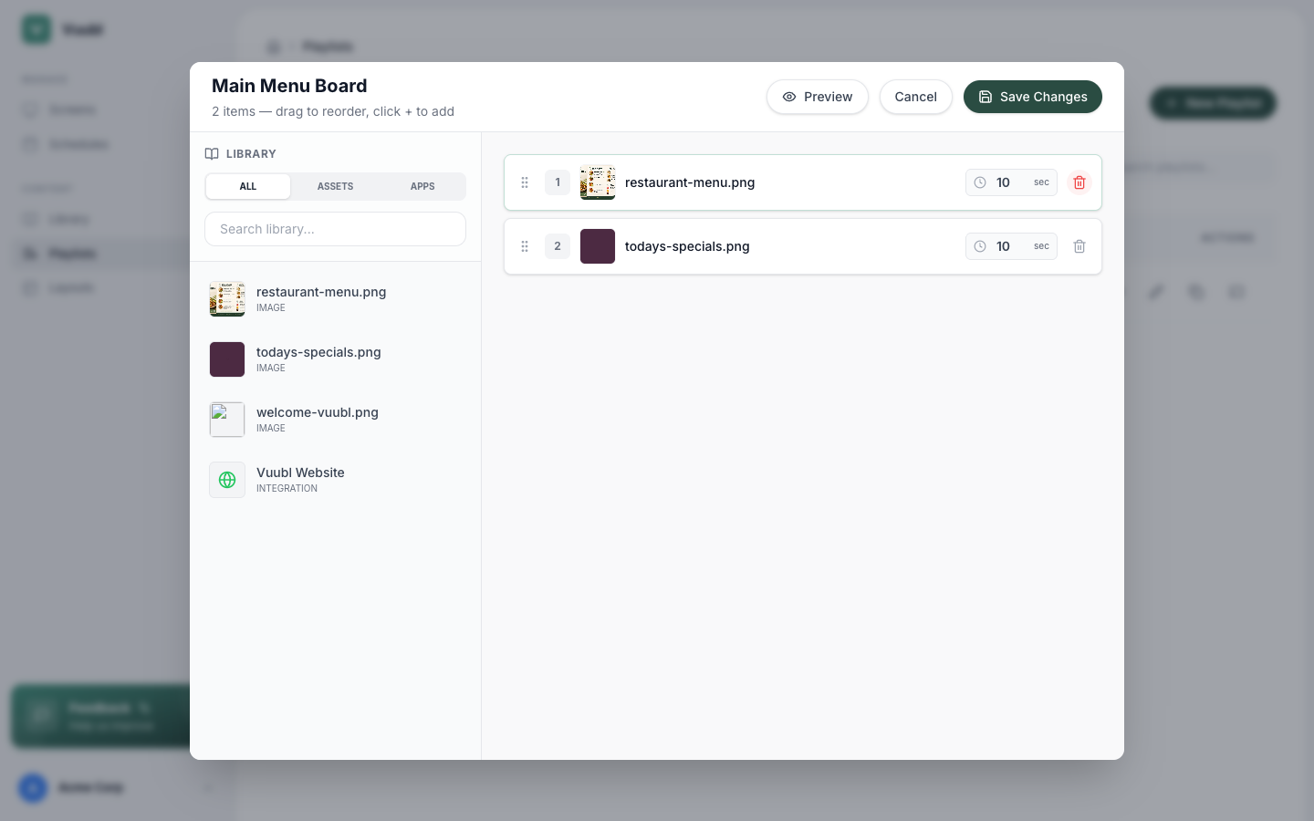Edit duration for restaurant-menu.png

tap(1010, 182)
